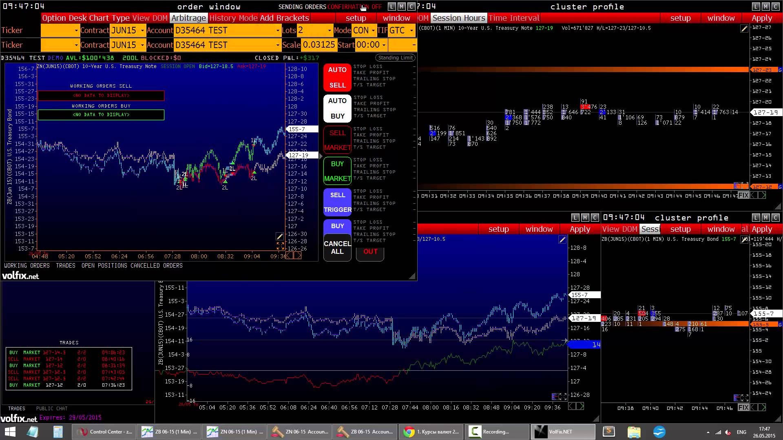
Task: Click the expand arrows icon in bottom-right cluster profile
Action: 745,398
